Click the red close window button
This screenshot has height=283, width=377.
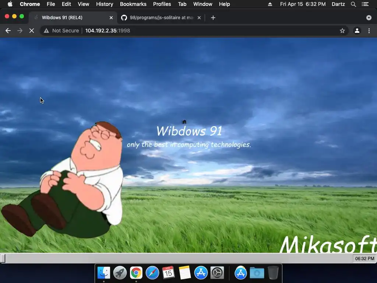(x=7, y=16)
